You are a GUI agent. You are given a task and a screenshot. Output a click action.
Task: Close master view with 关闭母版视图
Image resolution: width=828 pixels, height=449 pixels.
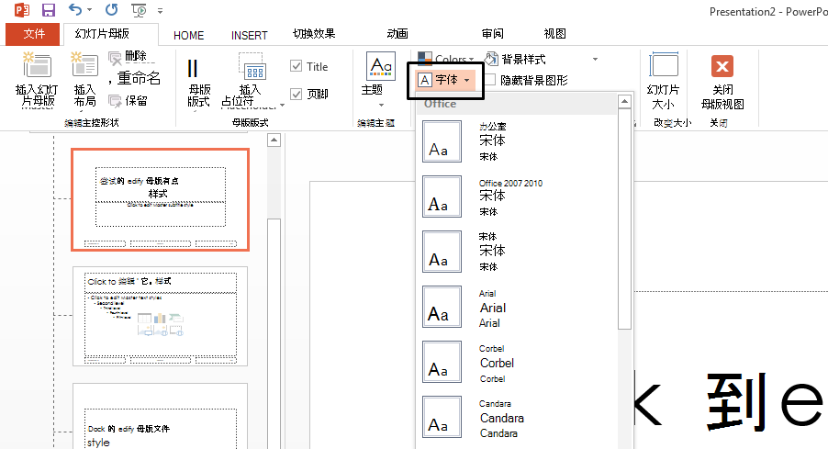point(722,82)
